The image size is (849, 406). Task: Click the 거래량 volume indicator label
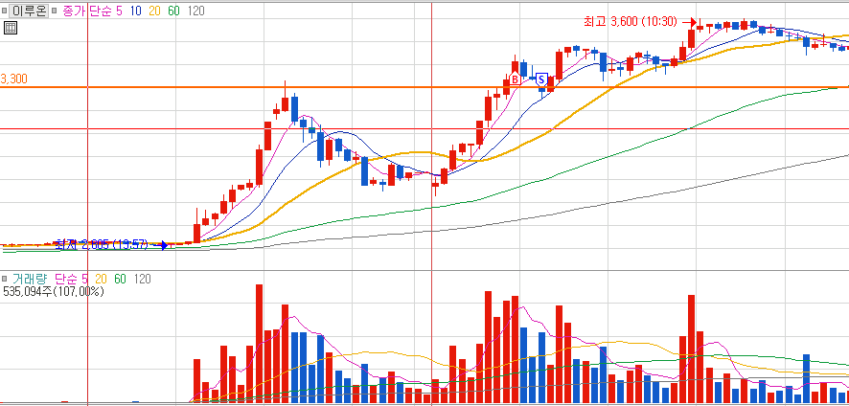tap(29, 280)
